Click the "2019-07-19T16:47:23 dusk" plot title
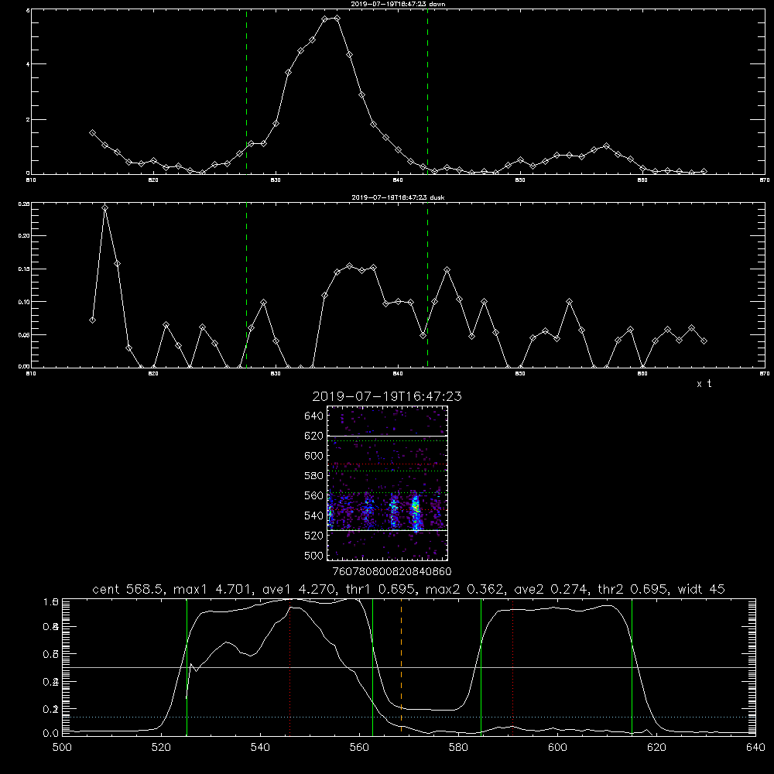The width and height of the screenshot is (774, 774). (398, 197)
